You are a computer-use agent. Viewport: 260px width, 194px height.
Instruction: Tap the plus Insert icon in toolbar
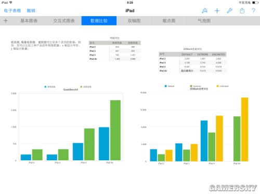point(217,11)
